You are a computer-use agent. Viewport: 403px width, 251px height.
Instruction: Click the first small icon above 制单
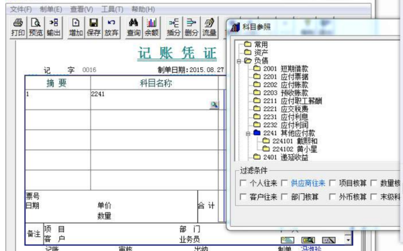(287, 240)
